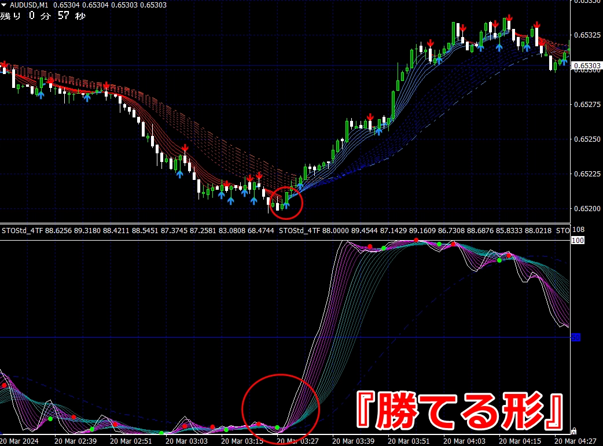The height and width of the screenshot is (446, 603).
Task: Click the 残り 0 分 57 秒 countdown timer
Action: (x=43, y=16)
